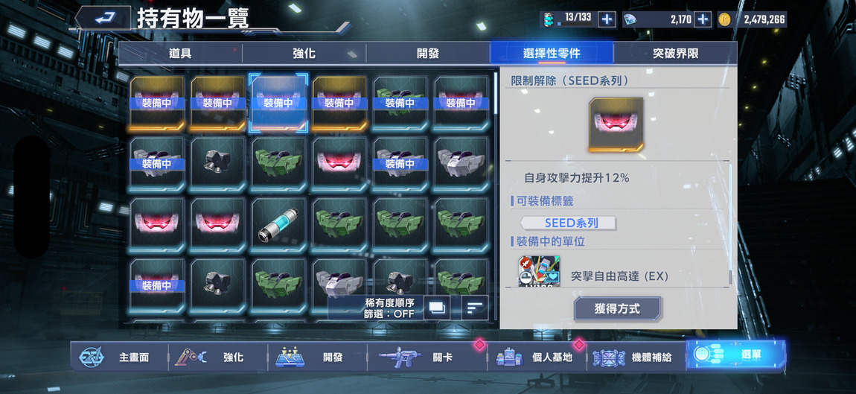Tap the gold coin currency icon
Screen dimensions: 856x394
(x=724, y=19)
